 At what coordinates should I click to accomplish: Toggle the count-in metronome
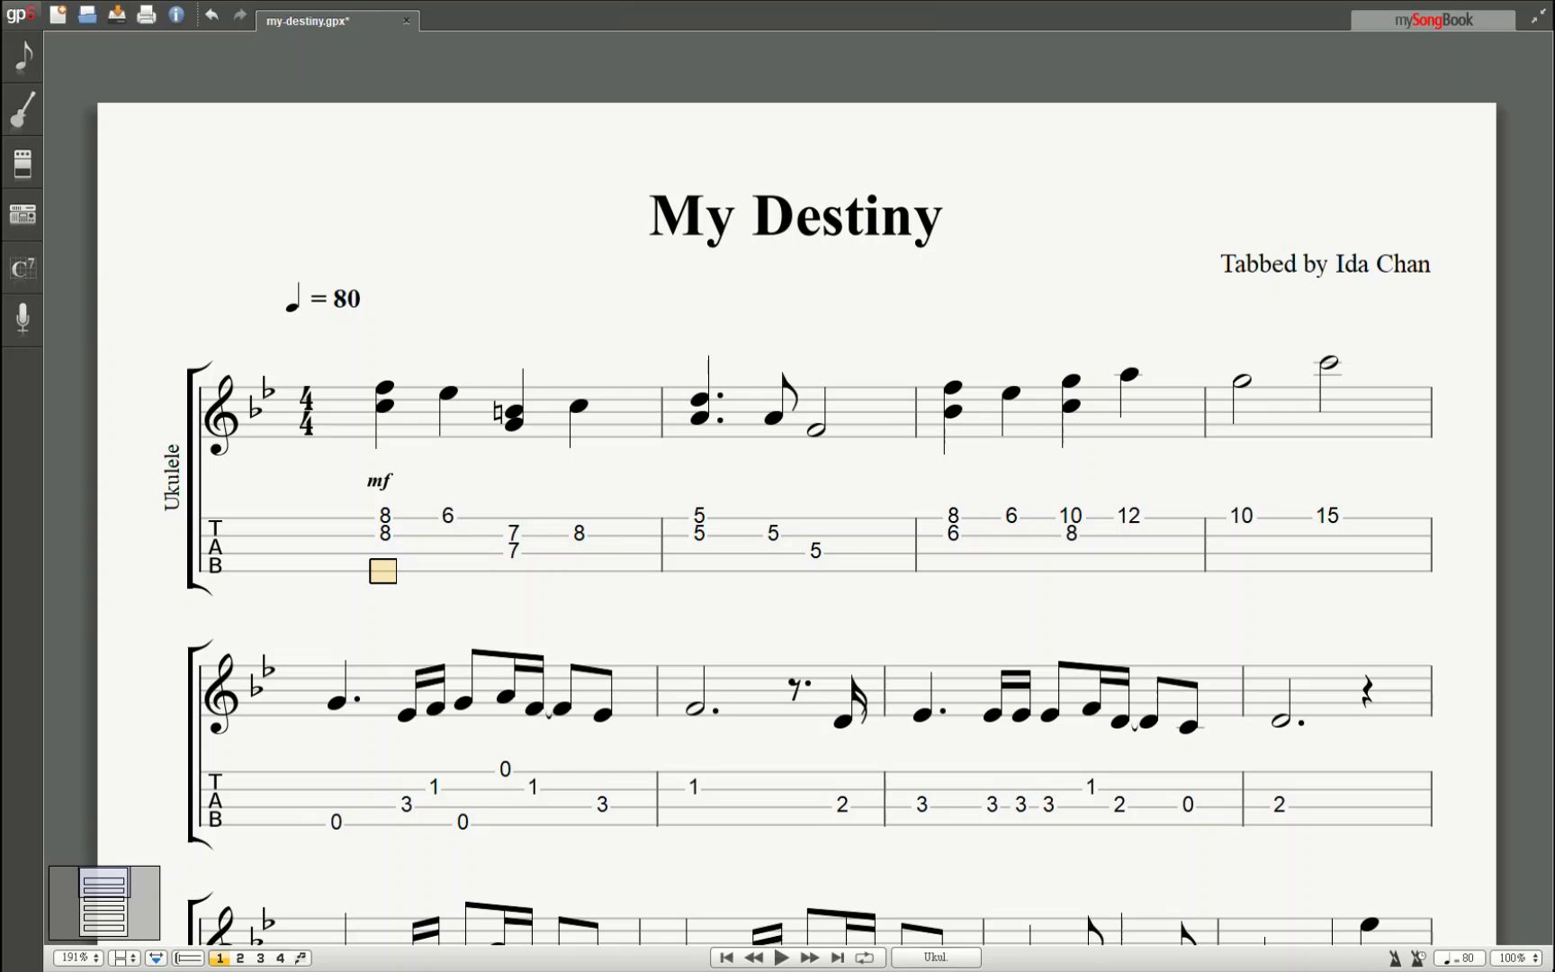(1418, 958)
